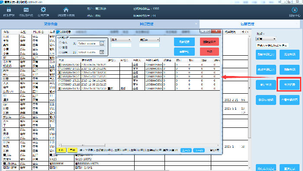Click the dialog's horizontal scrollbar thumb
This screenshot has width=303, height=171.
point(83,145)
